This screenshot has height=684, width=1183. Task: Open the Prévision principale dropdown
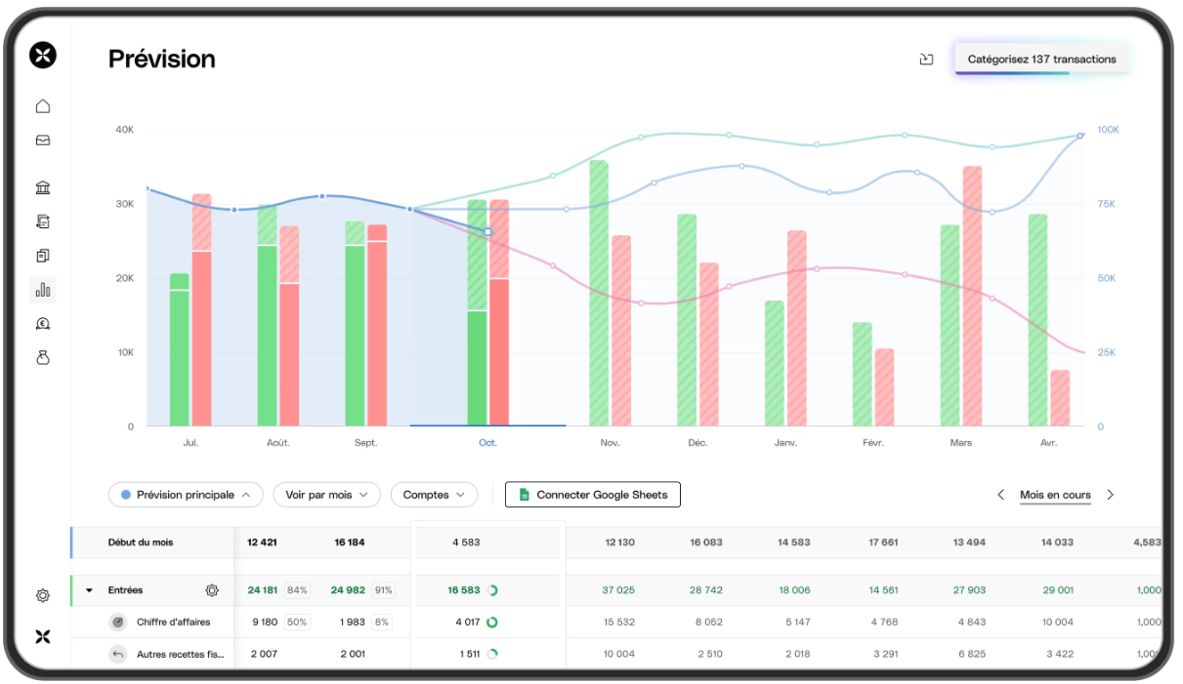pos(186,495)
